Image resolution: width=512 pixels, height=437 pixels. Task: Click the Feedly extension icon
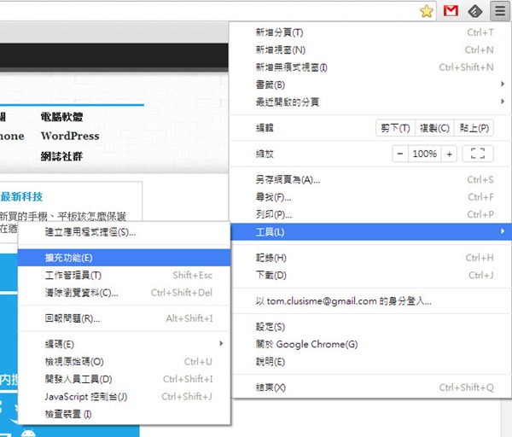(474, 10)
